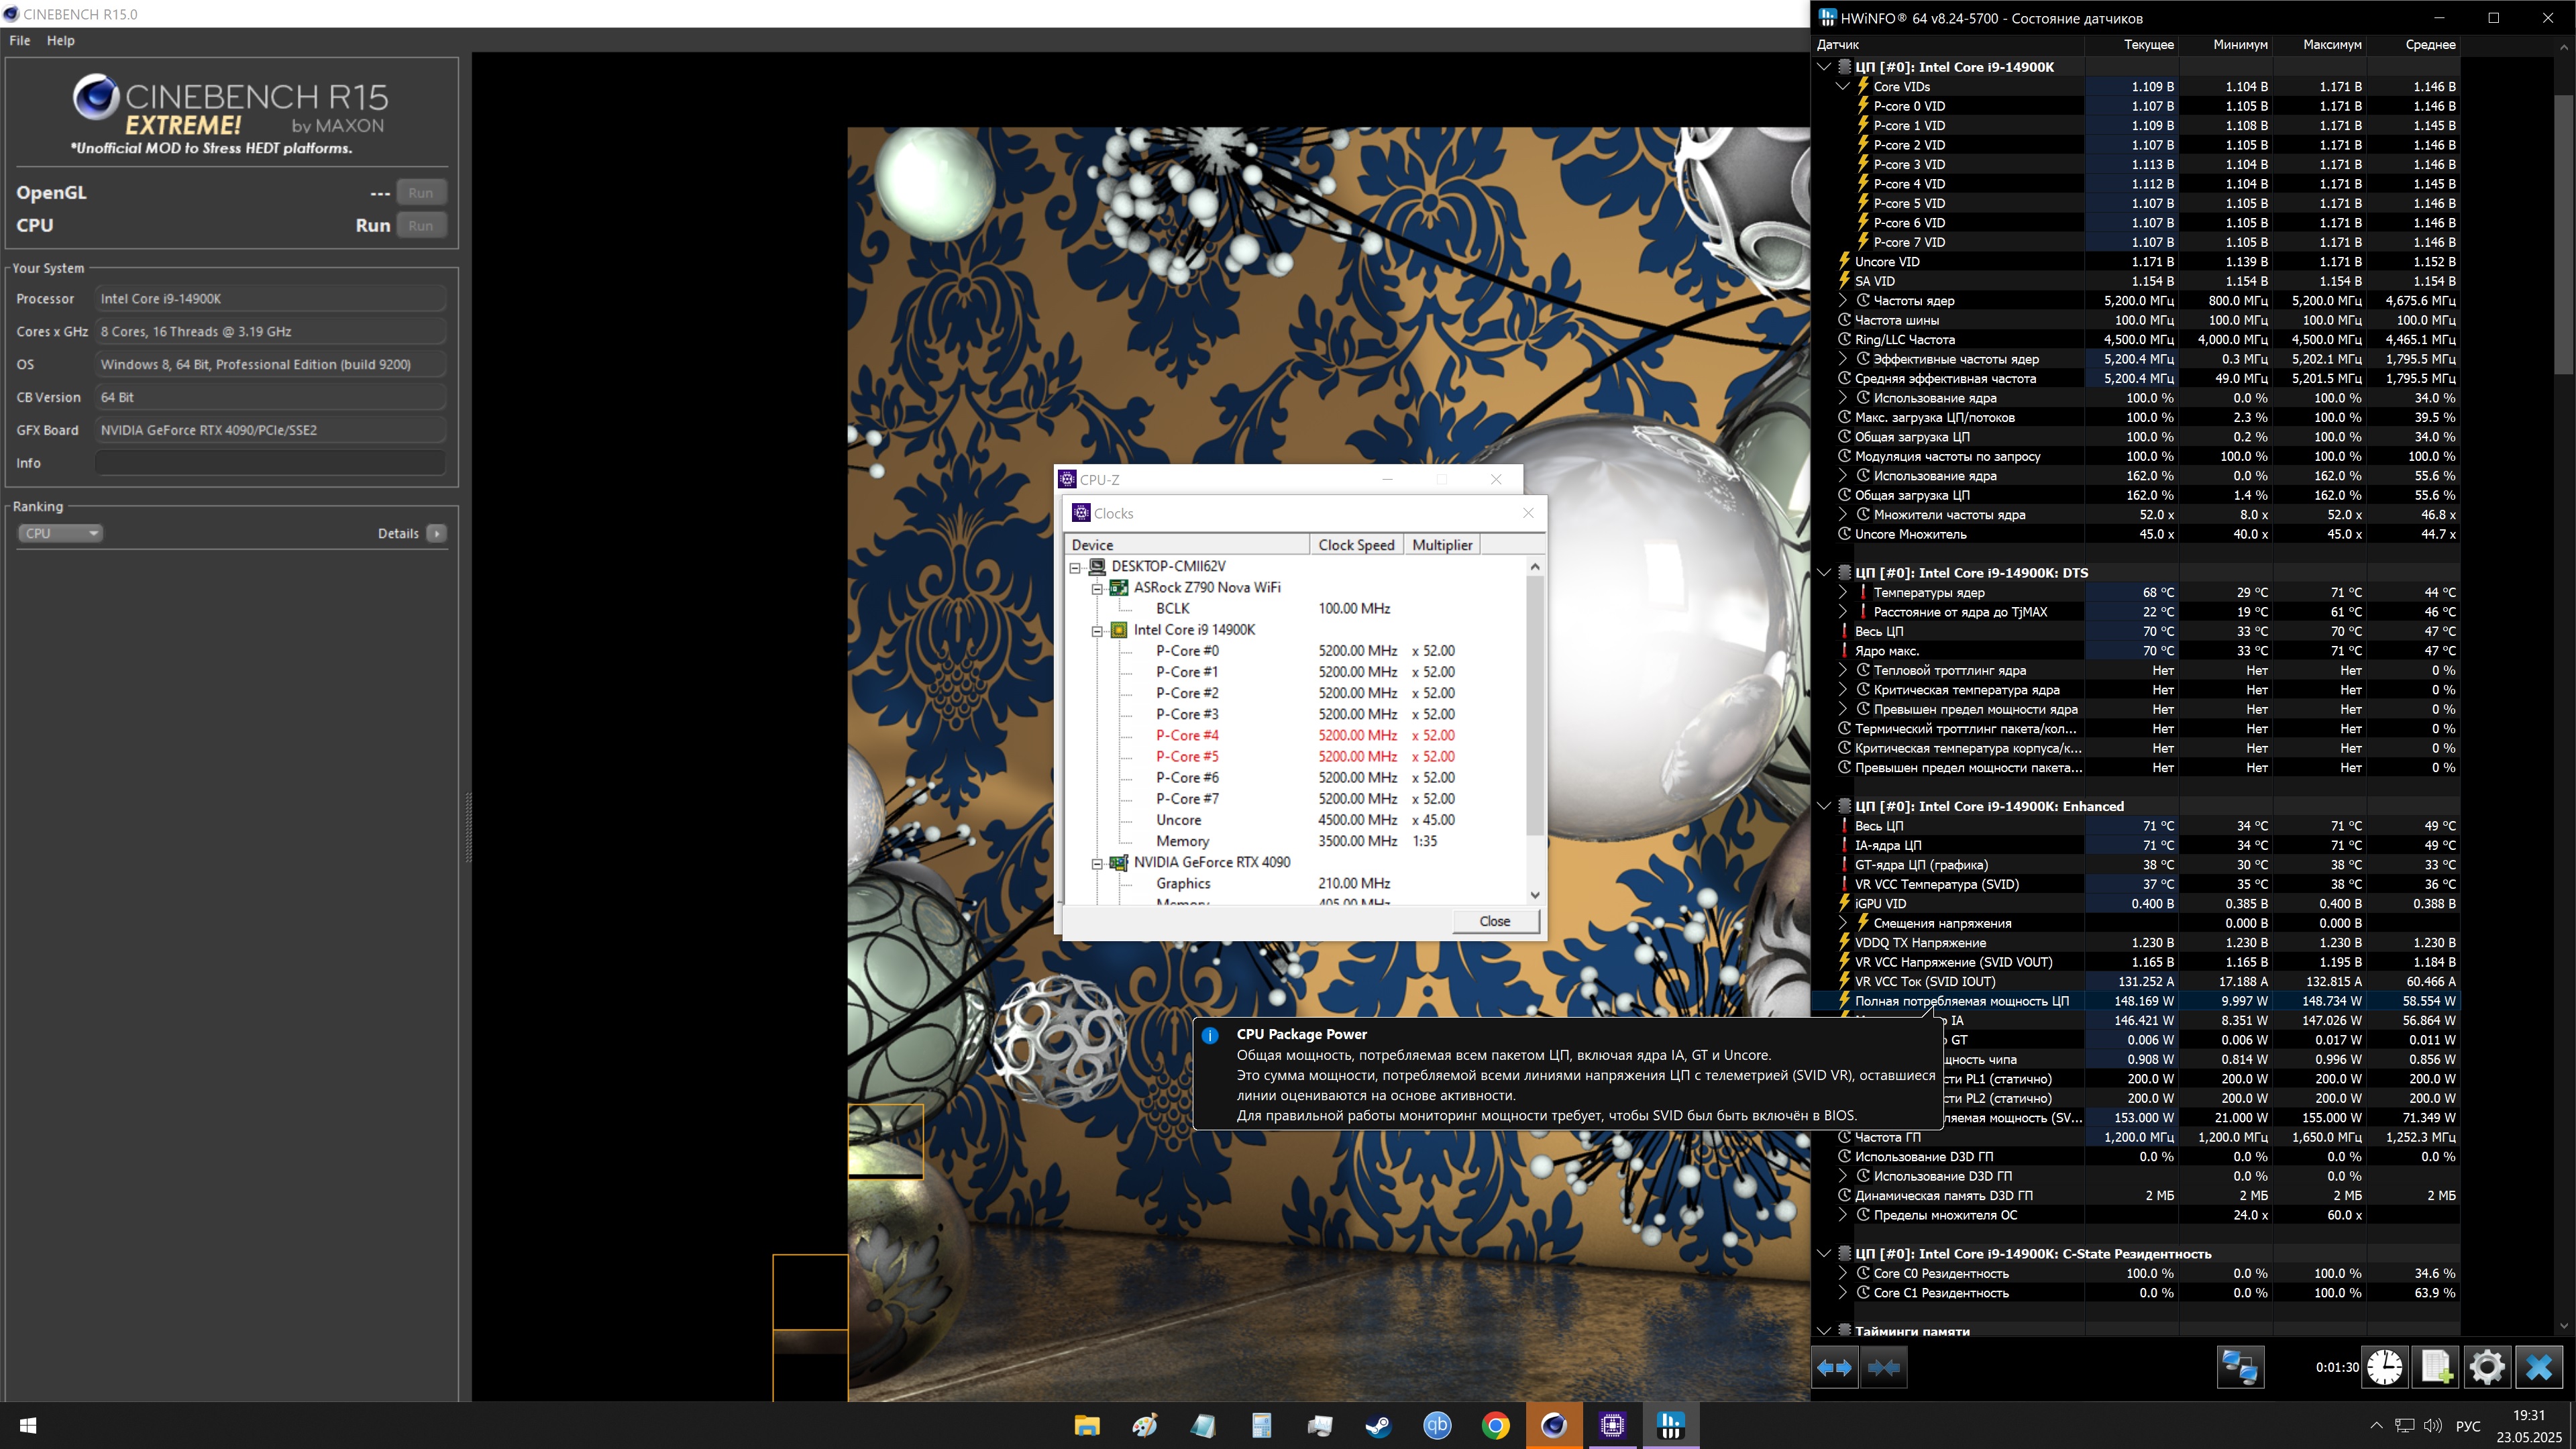Click HWiNFO blue X close sensors button
This screenshot has width=2576, height=1449.
click(x=2539, y=1367)
